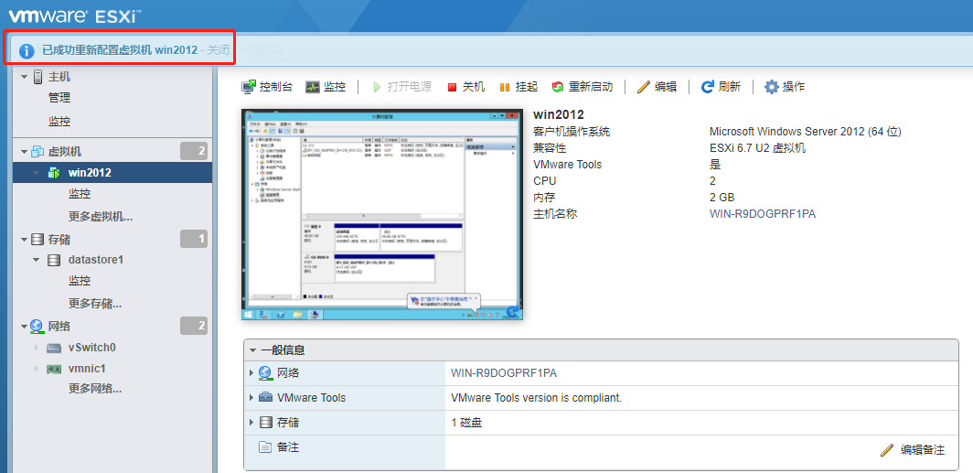Click the 存储 disk icon in 一般信息
Viewport: 973px width, 473px height.
click(265, 423)
